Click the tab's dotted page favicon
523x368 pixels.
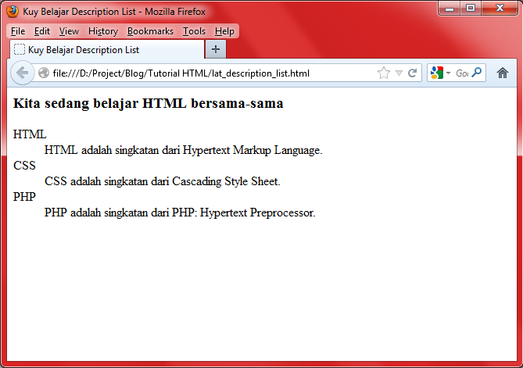(20, 50)
